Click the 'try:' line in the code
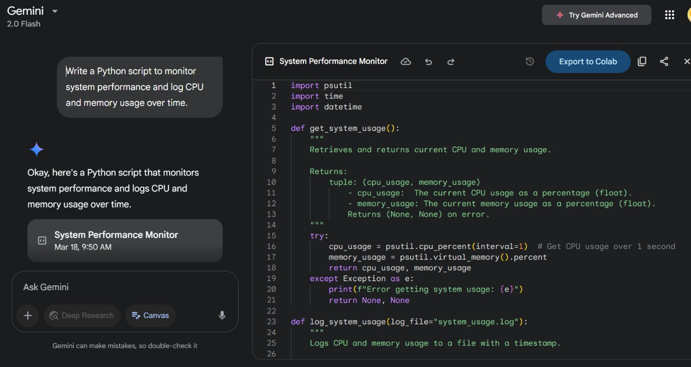The width and height of the screenshot is (691, 367). pyautogui.click(x=319, y=236)
